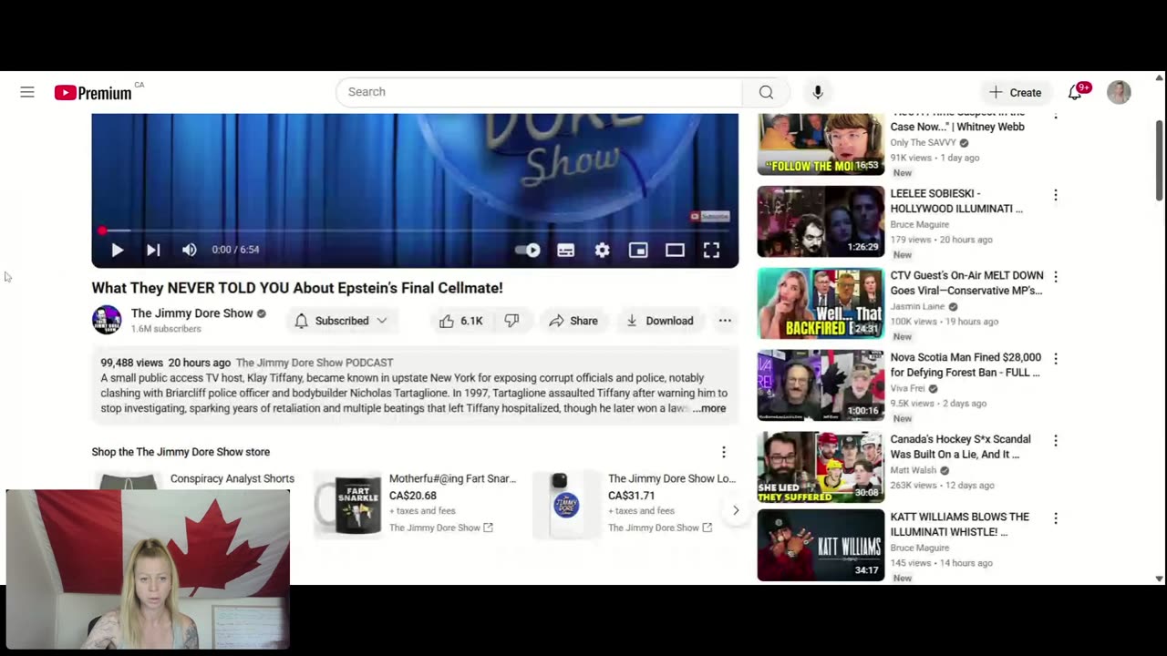
Task: Expand description with ...more
Action: 709,408
